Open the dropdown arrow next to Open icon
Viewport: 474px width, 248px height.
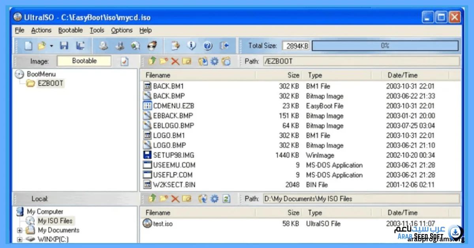[x=51, y=46]
